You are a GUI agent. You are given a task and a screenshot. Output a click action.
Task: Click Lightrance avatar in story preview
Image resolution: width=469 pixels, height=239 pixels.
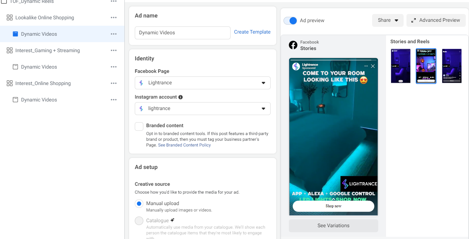coord(296,66)
